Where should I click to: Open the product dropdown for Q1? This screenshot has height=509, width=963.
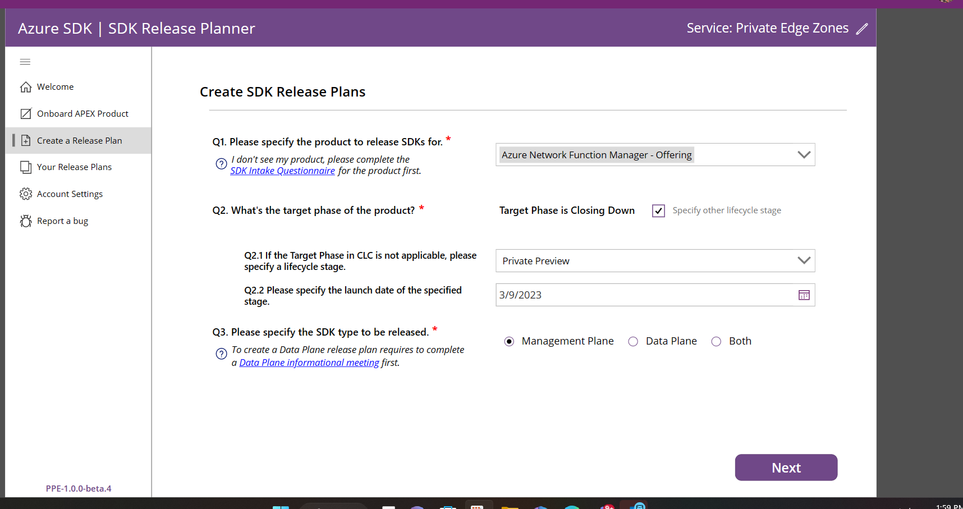(804, 154)
